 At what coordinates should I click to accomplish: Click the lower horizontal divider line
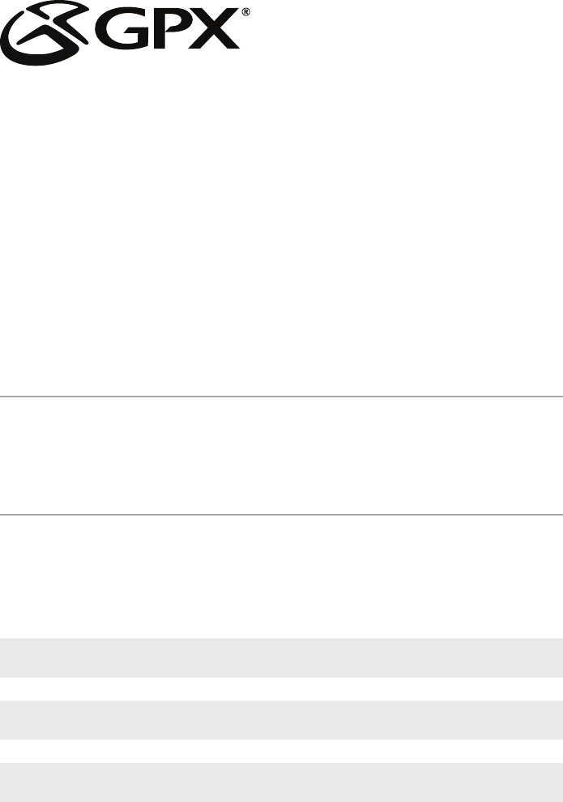(281, 514)
